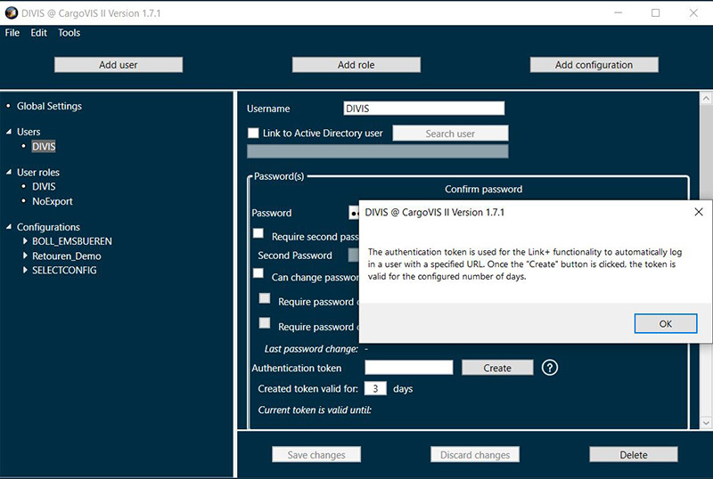Collapse the User roles tree node
The image size is (713, 479).
[9, 172]
